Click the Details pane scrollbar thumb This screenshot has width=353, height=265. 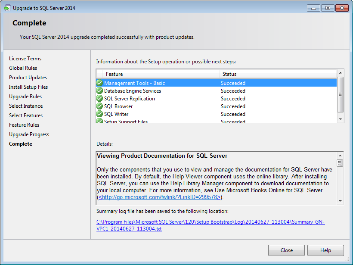(340, 163)
